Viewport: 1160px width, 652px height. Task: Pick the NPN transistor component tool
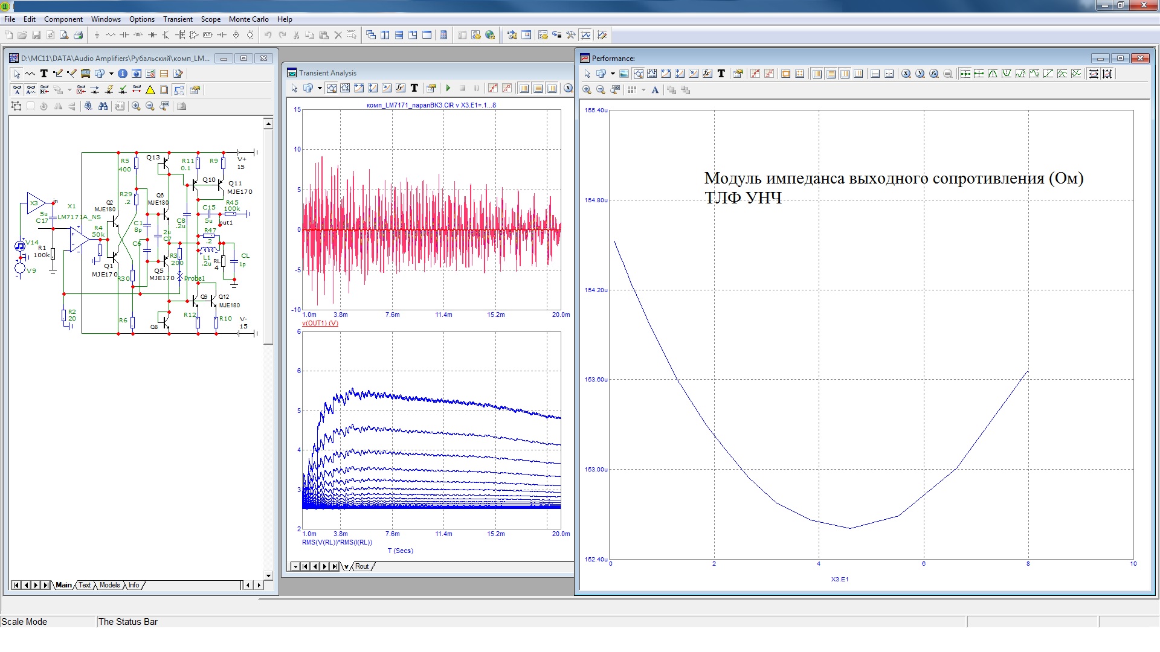tap(166, 35)
